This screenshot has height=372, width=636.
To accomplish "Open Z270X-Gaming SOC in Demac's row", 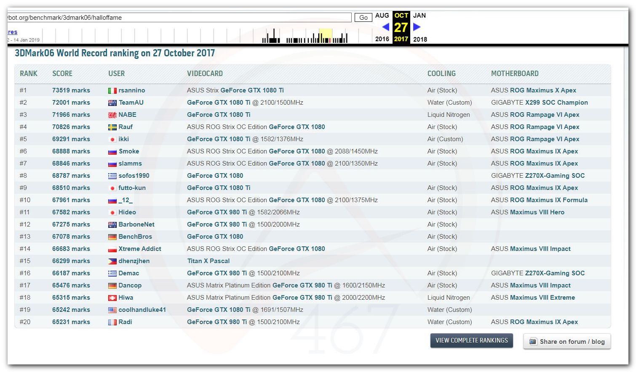I will (x=555, y=273).
